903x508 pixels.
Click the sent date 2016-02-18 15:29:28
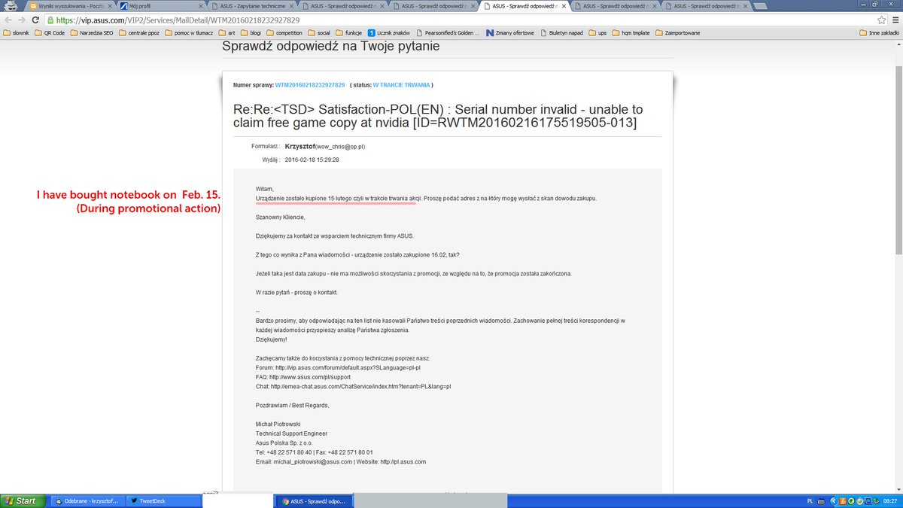312,160
